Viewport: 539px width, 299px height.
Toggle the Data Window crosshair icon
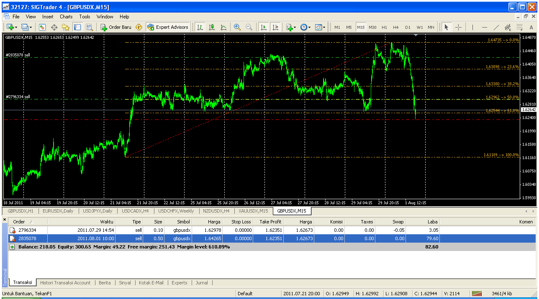tap(54, 27)
